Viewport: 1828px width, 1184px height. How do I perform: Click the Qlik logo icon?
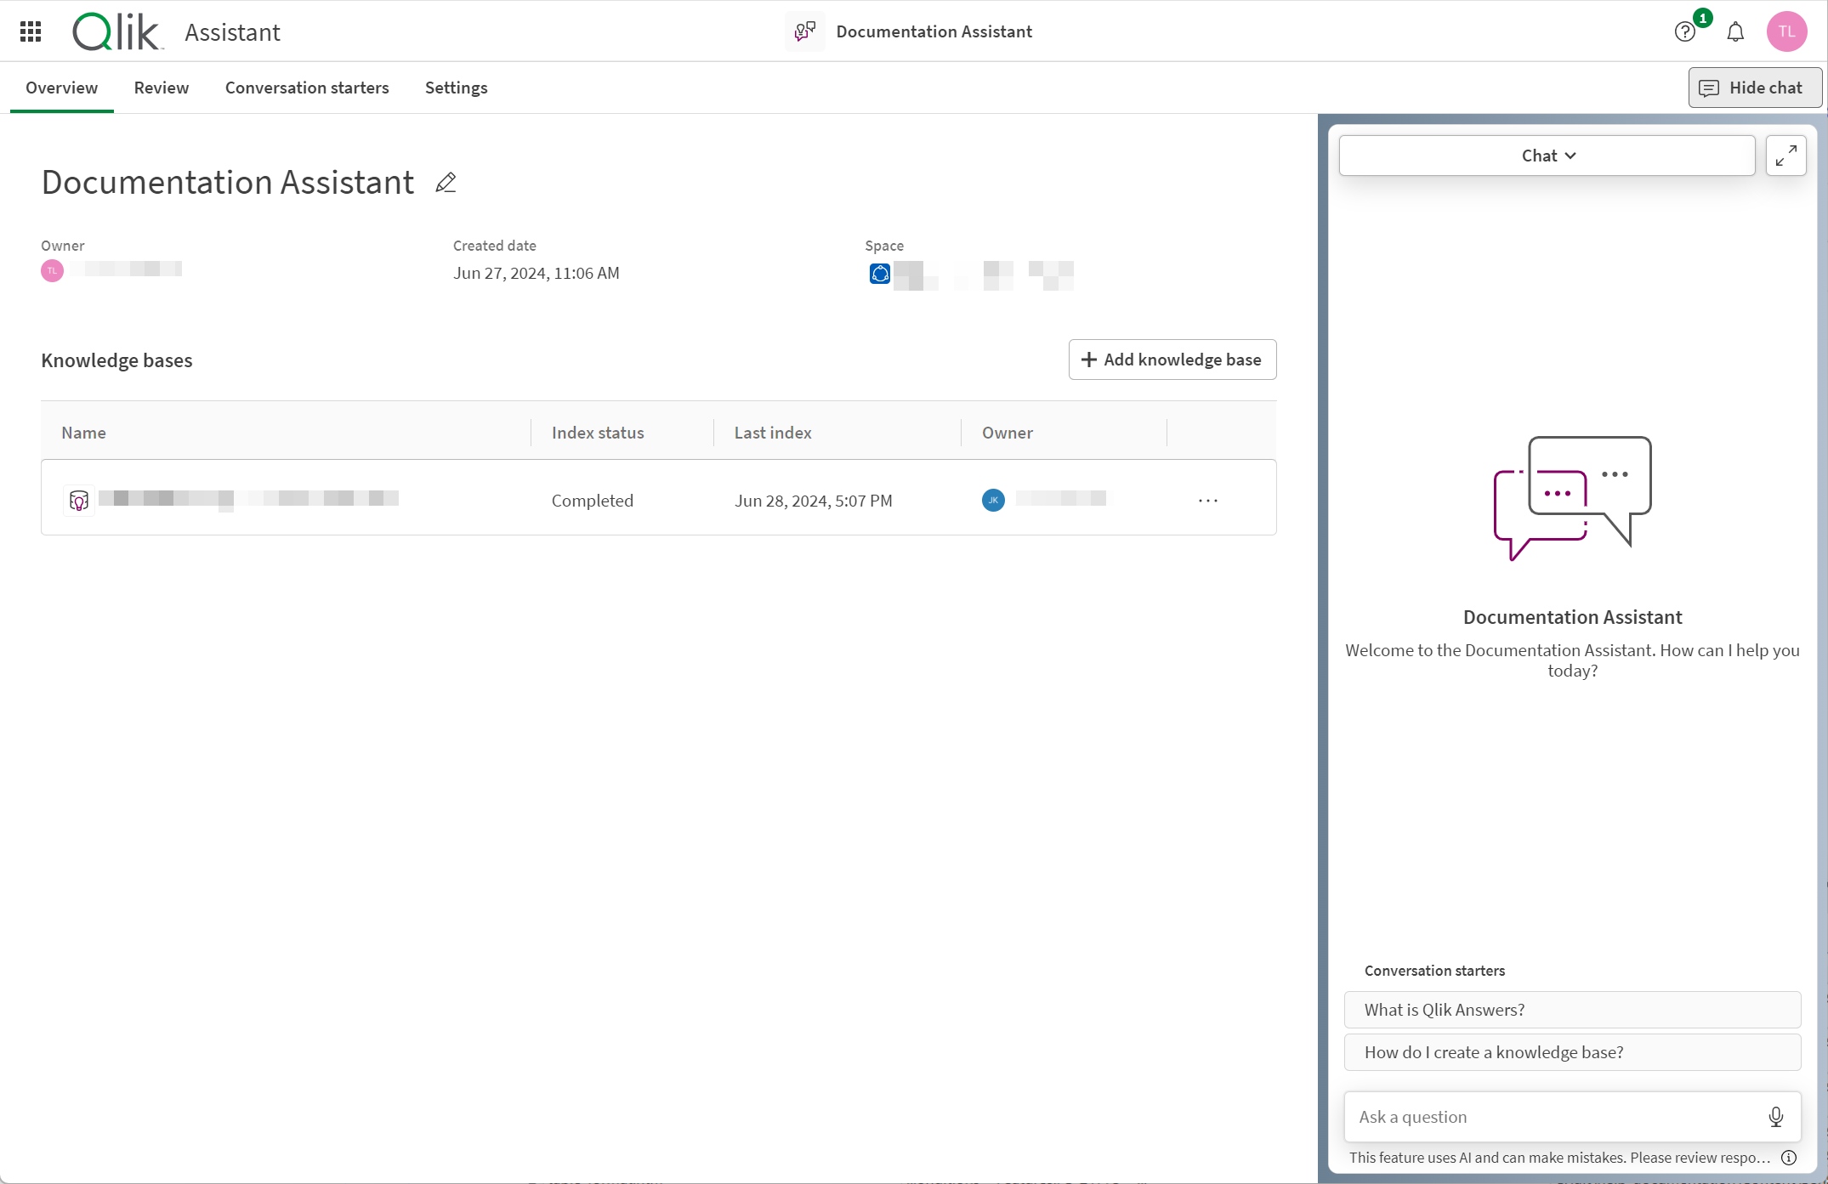116,31
